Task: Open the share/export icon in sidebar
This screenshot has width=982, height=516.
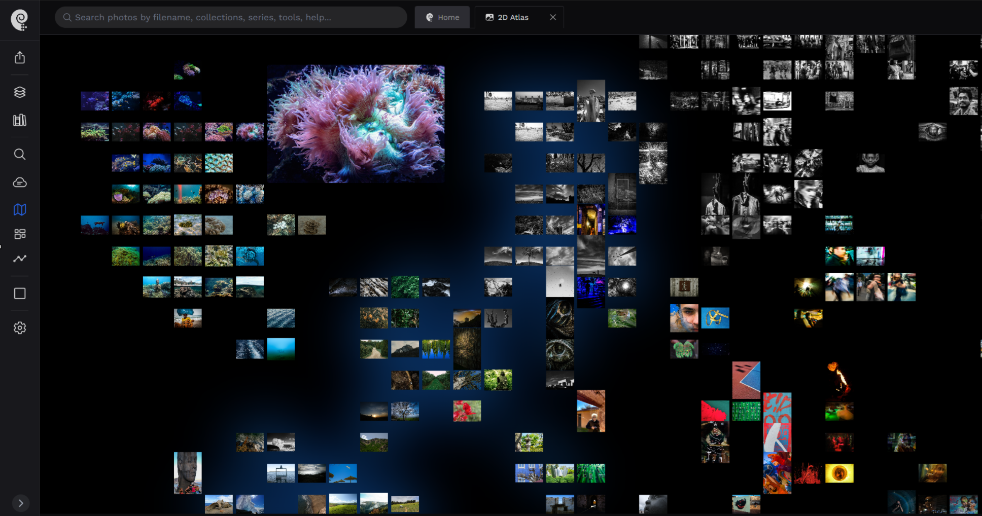Action: click(20, 57)
